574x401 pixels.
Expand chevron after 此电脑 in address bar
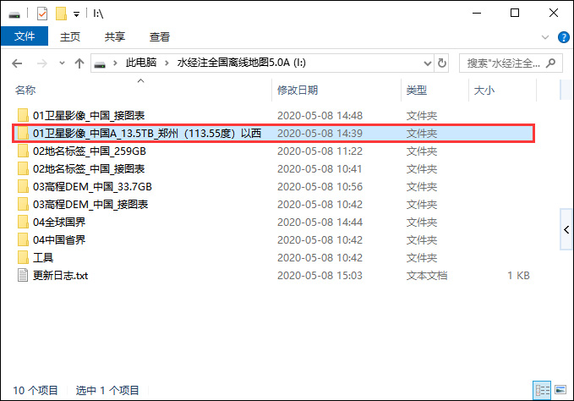167,63
